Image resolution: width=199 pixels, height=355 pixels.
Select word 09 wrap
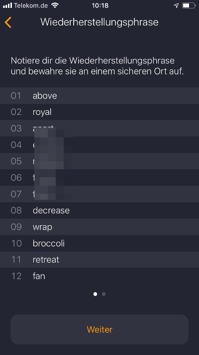tap(99, 227)
